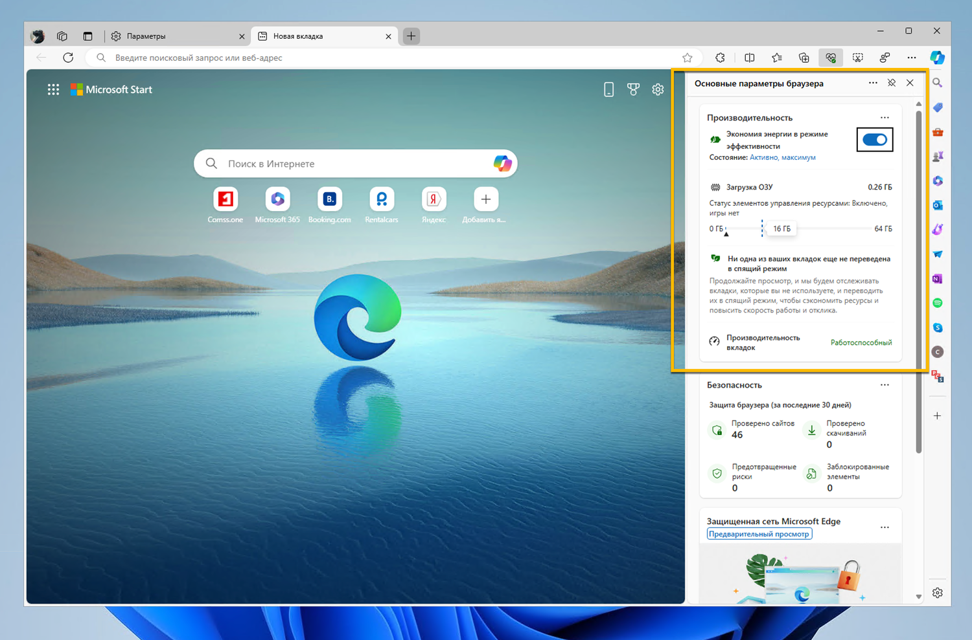This screenshot has width=972, height=640.
Task: Open the Favorites list icon
Action: [x=777, y=58]
